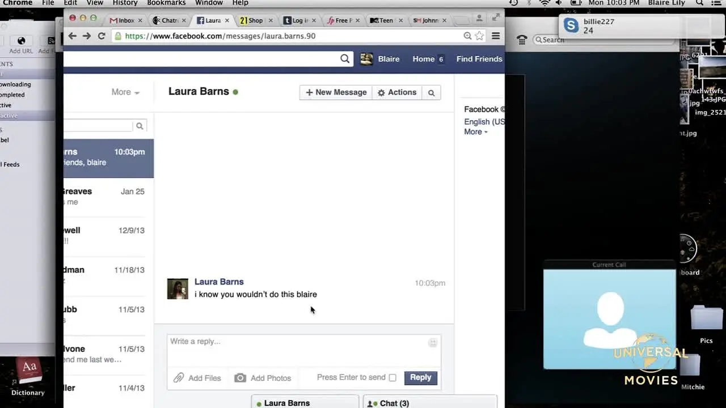Screen dimensions: 726x408
Task: Add photos using the camera icon
Action: pos(240,378)
